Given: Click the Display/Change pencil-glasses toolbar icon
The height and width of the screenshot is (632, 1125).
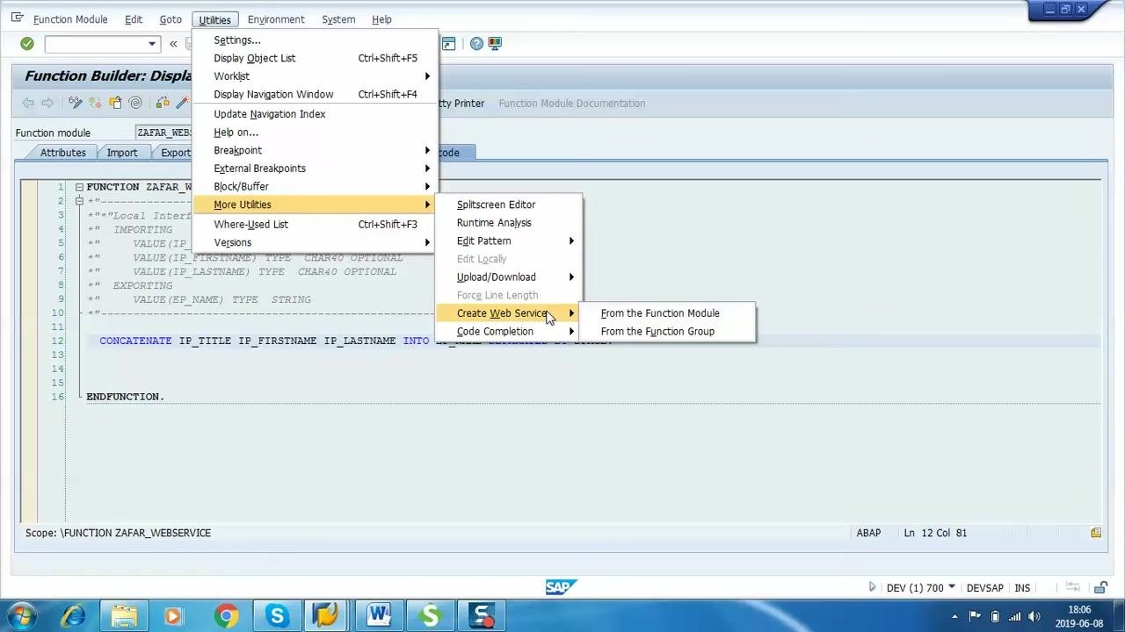Looking at the screenshot, I should point(76,103).
